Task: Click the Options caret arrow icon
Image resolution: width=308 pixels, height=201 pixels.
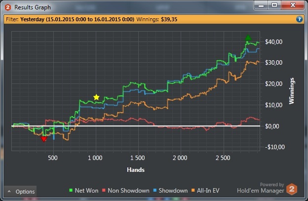Action: 9,191
